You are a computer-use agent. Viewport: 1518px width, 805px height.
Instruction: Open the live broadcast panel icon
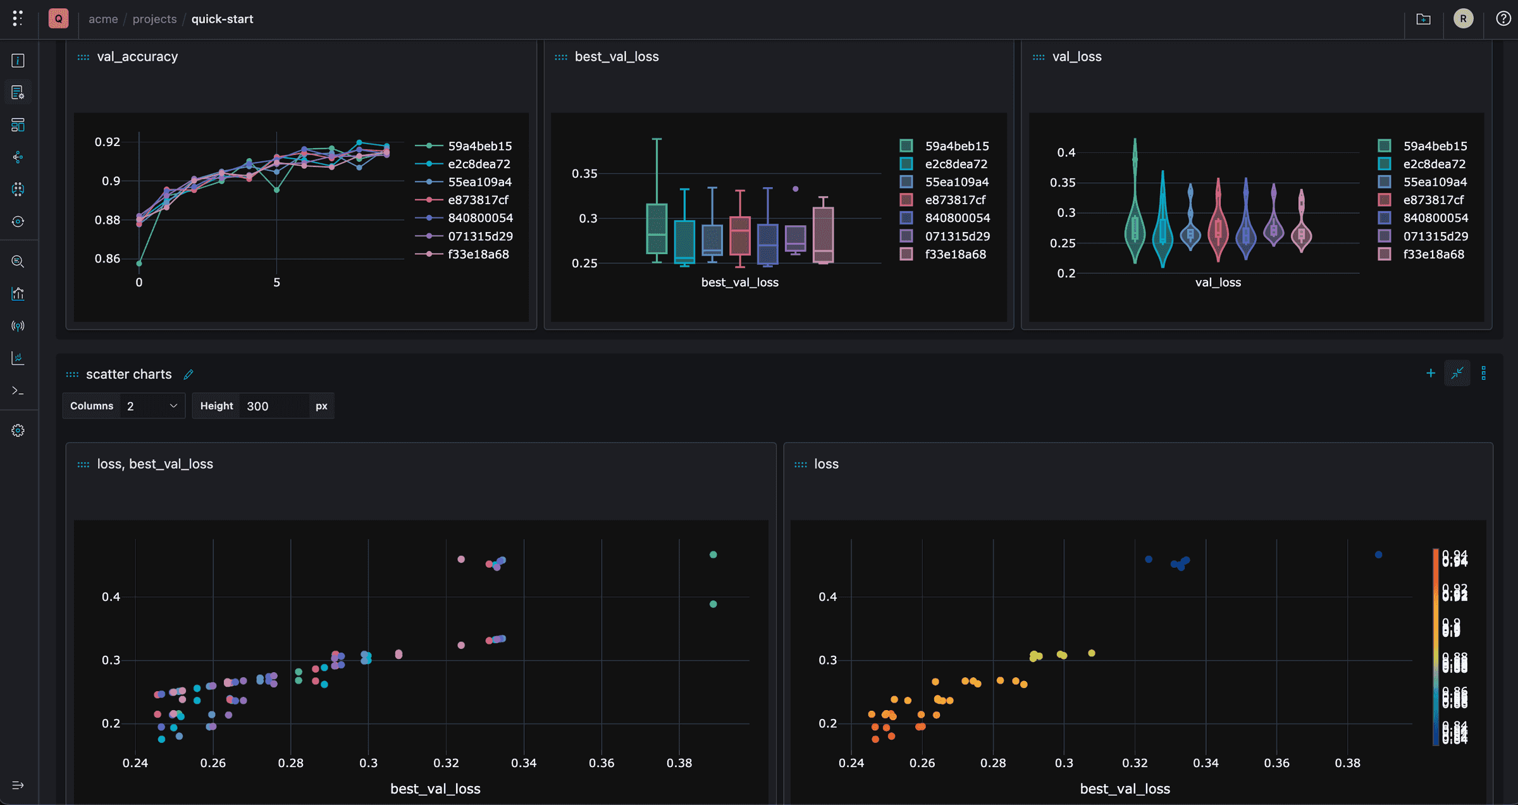[x=18, y=326]
